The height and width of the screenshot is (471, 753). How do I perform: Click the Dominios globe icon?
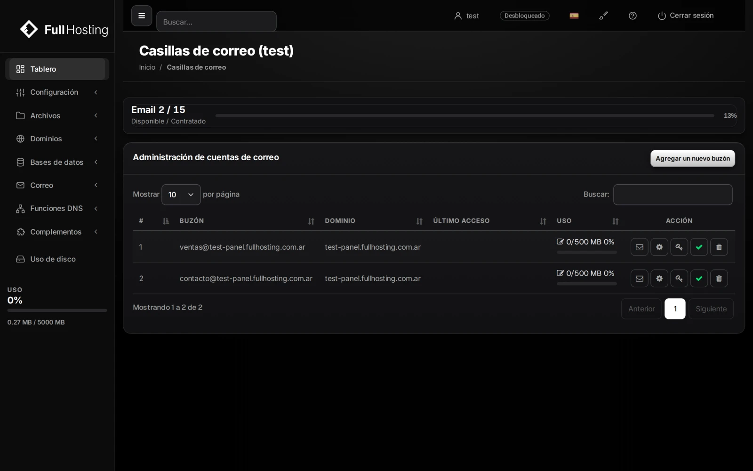point(20,138)
